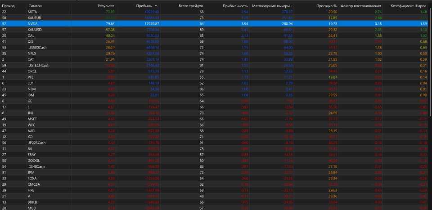Select the LLY symbol row

tap(214, 83)
